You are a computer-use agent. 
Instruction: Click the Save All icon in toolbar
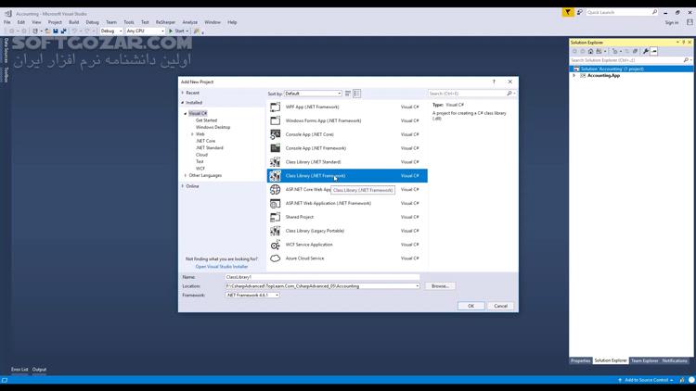63,31
